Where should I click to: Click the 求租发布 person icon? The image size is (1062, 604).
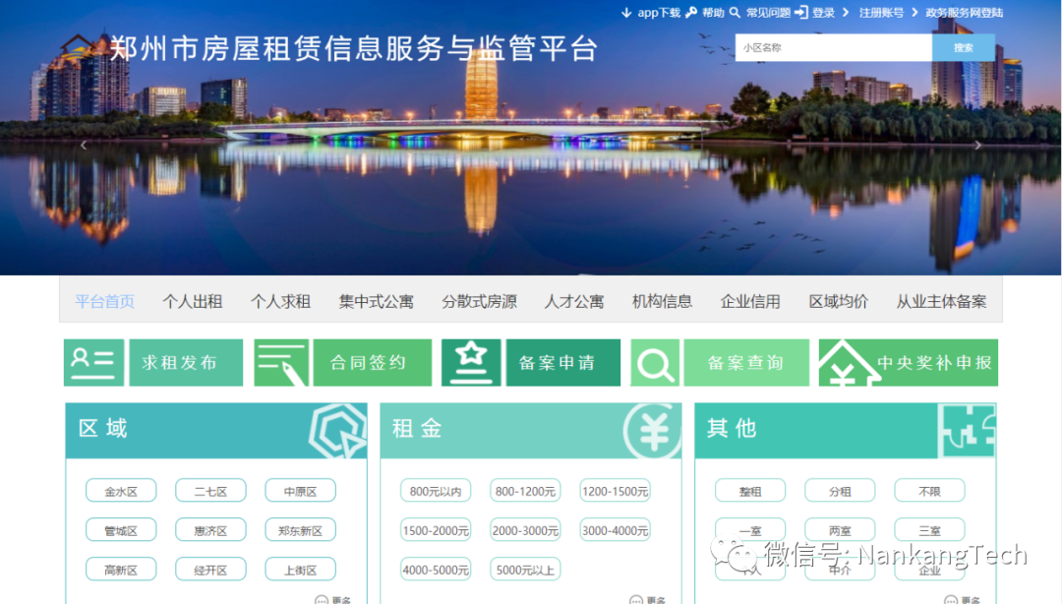(x=93, y=363)
